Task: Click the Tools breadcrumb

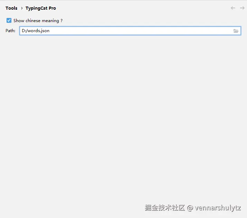Action: coord(11,8)
